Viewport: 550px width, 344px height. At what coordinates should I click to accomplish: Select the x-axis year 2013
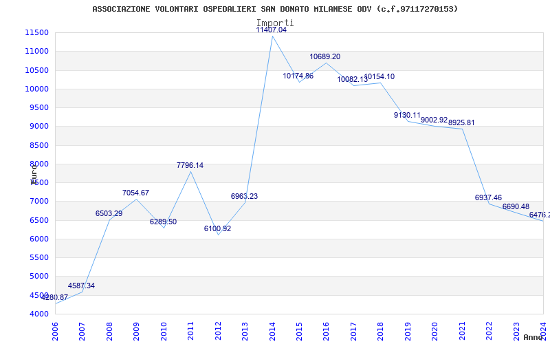[245, 331]
